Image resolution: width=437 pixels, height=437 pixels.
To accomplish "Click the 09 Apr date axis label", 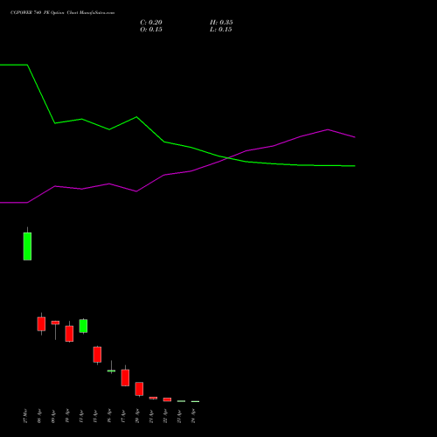I will [53, 416].
